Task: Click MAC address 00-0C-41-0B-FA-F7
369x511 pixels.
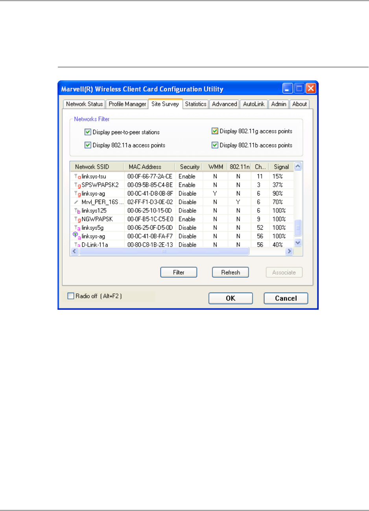Action: (x=150, y=236)
